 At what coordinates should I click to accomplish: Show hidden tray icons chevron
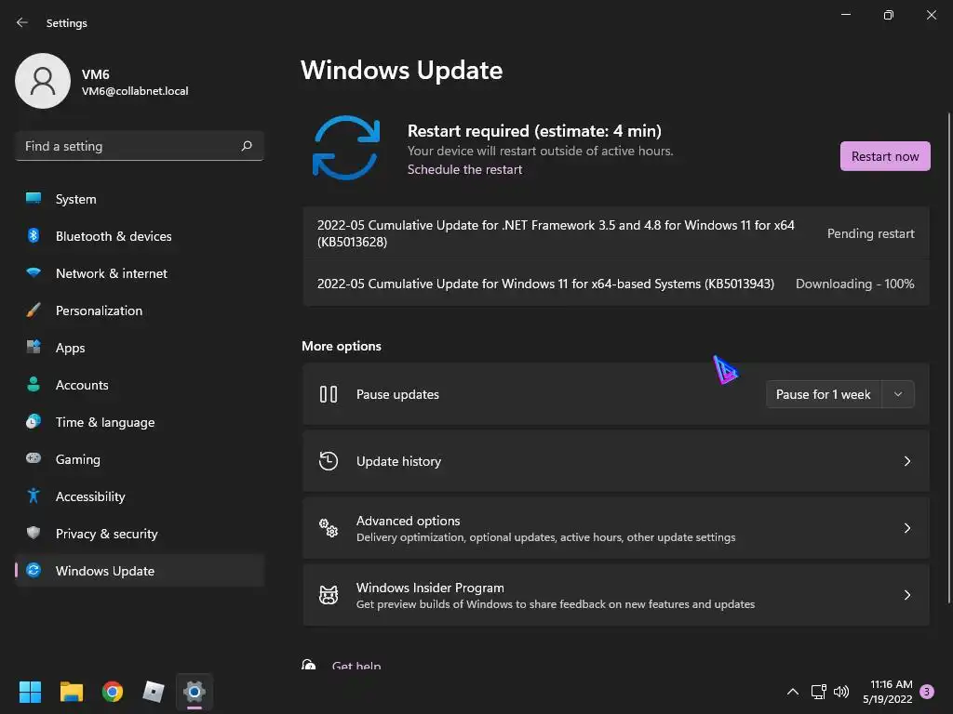pyautogui.click(x=793, y=692)
